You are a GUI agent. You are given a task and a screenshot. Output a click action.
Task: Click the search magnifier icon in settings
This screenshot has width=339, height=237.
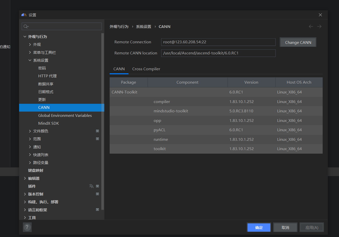click(26, 26)
